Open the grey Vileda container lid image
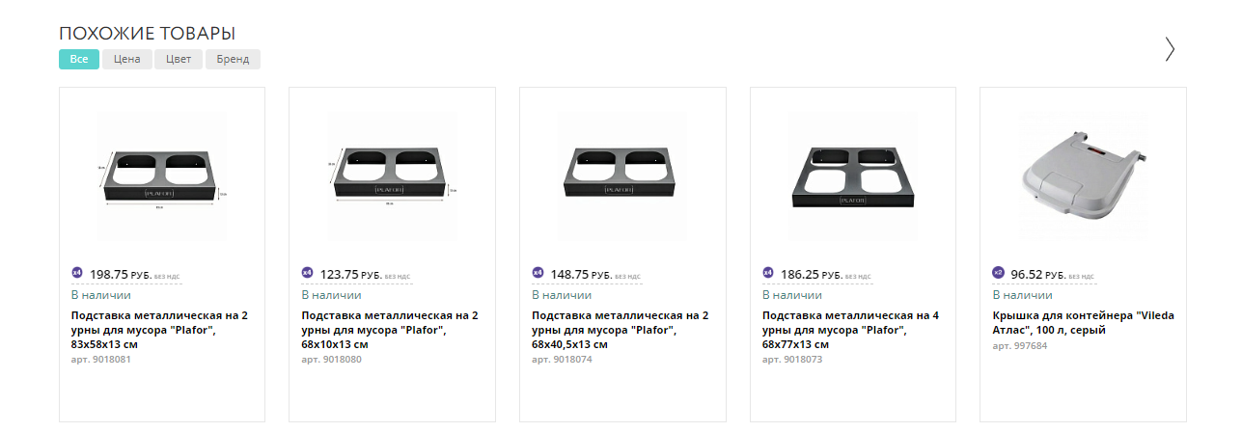 pos(1083,175)
